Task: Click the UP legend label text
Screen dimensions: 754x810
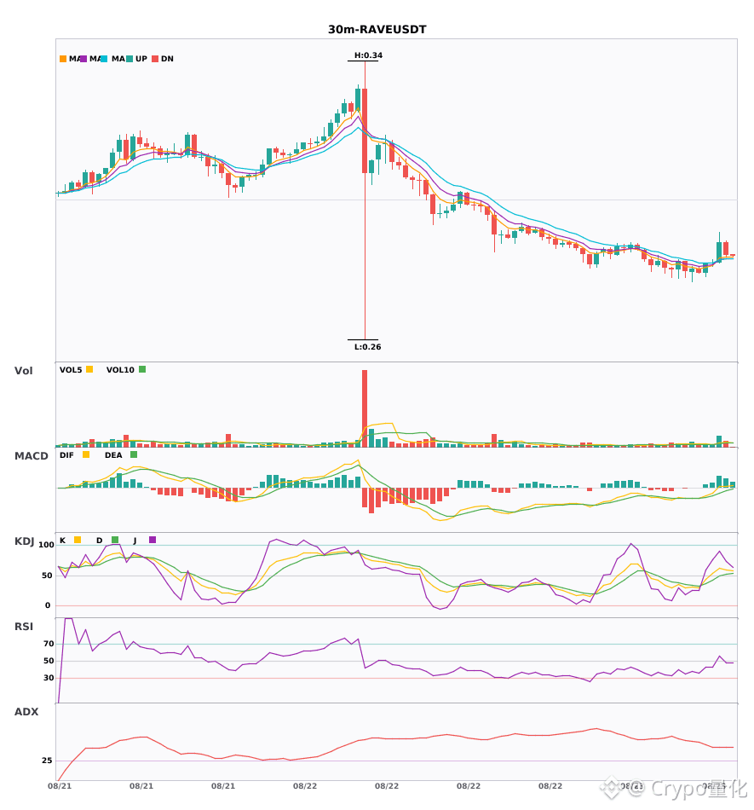Action: pyautogui.click(x=141, y=59)
